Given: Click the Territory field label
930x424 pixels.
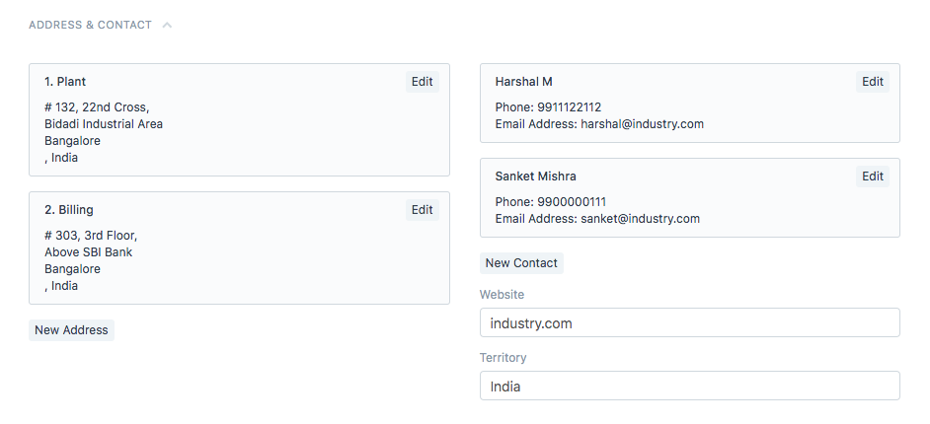Looking at the screenshot, I should (503, 358).
